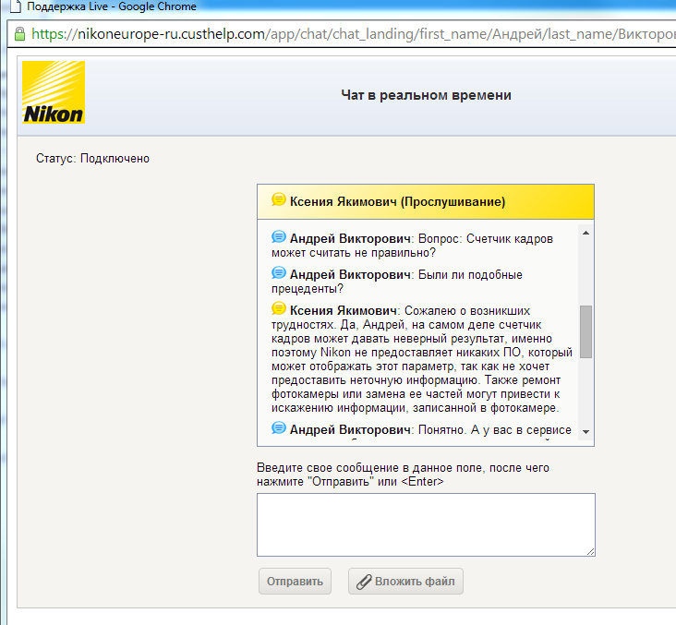Click yellow bubble beside Ксения Якимович reply
Image resolution: width=676 pixels, height=625 pixels.
click(279, 308)
